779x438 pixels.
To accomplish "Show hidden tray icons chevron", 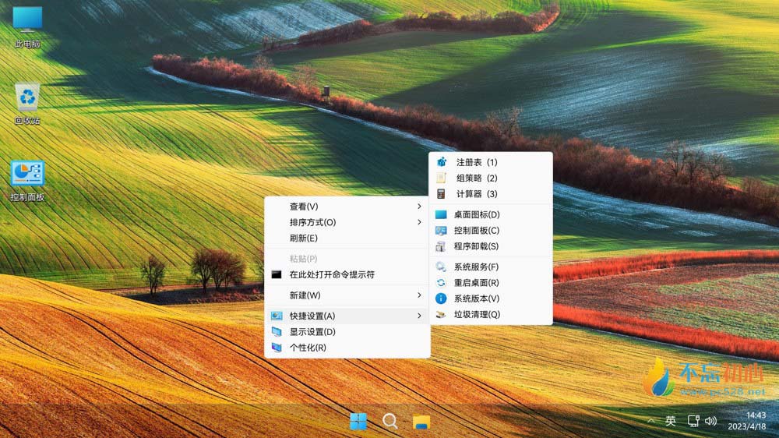I will click(x=650, y=421).
